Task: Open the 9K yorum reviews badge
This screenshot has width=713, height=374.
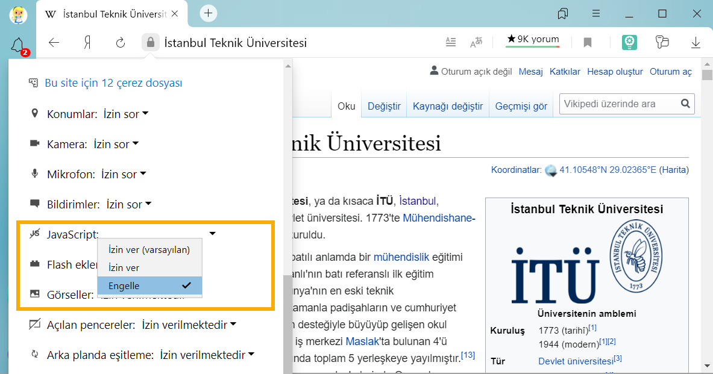Action: coord(533,40)
